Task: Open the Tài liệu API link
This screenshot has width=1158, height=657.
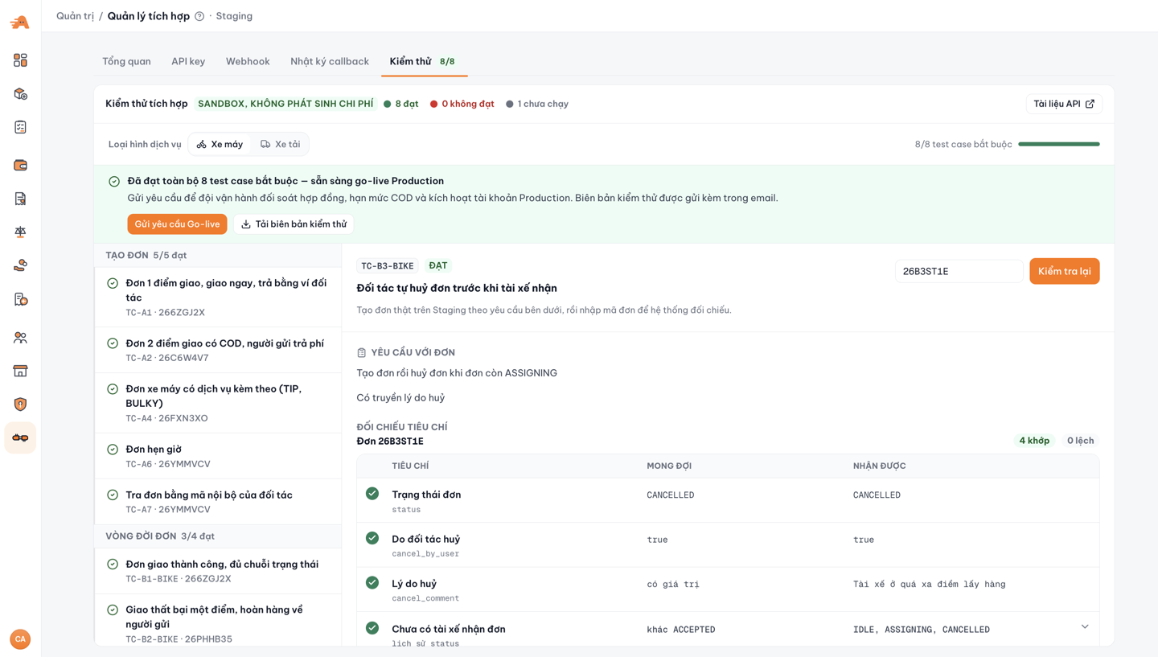Action: pyautogui.click(x=1063, y=104)
